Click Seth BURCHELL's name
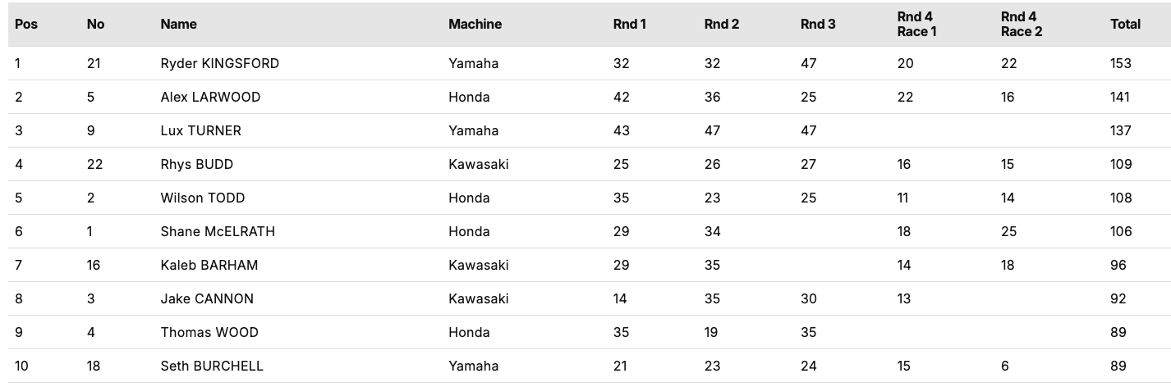Screen dimensions: 1171x387 pyautogui.click(x=212, y=366)
